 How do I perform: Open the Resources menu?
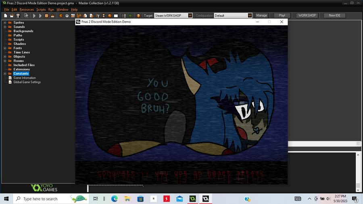tap(27, 10)
